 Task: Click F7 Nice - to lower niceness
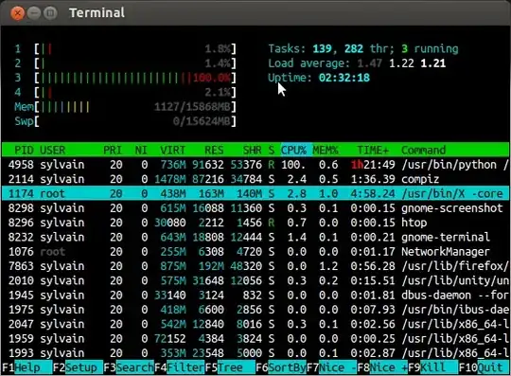pos(332,367)
